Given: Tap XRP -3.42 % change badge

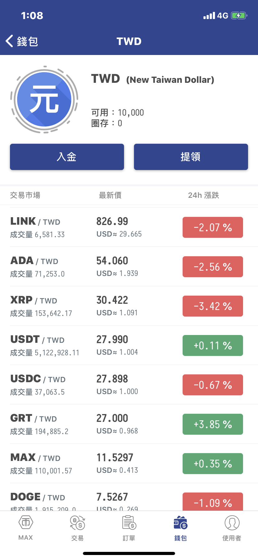Looking at the screenshot, I should tap(213, 306).
